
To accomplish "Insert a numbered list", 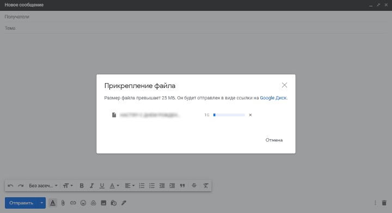I will coord(142,186).
